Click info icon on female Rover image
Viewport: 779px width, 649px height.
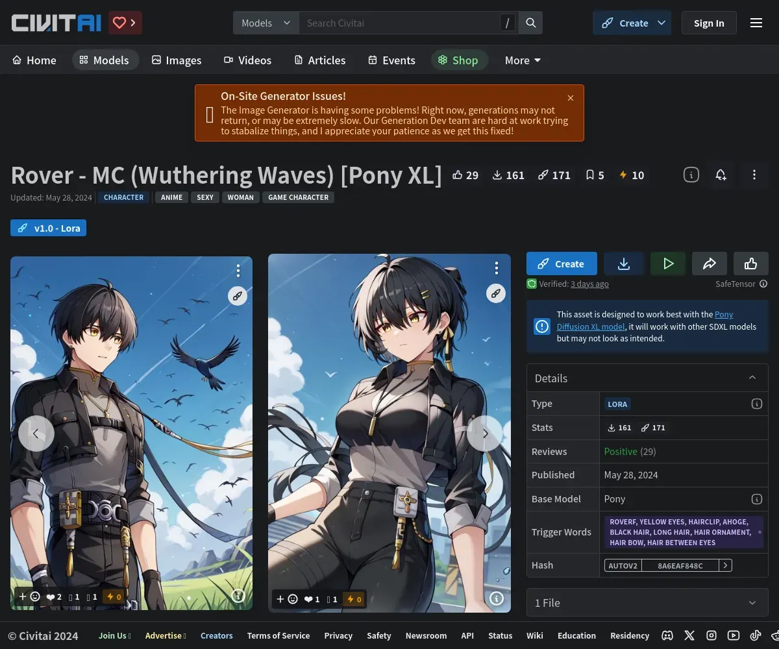(x=497, y=598)
